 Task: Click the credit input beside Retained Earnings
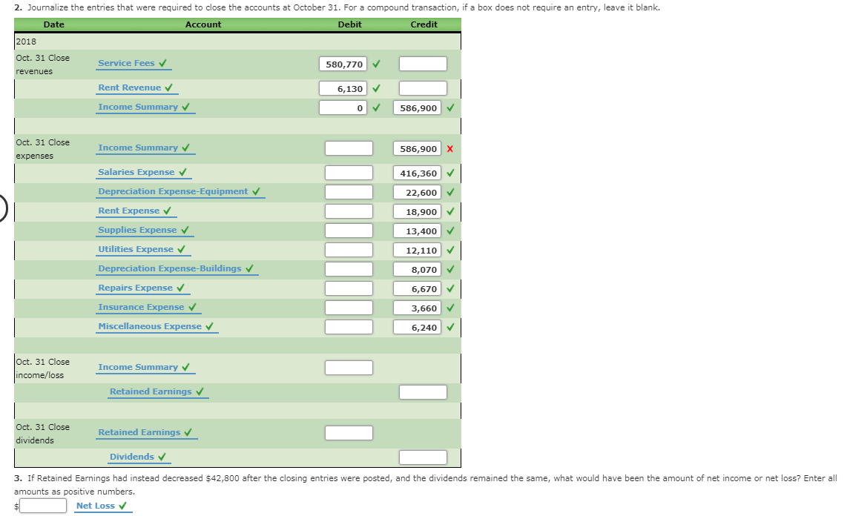click(x=423, y=391)
